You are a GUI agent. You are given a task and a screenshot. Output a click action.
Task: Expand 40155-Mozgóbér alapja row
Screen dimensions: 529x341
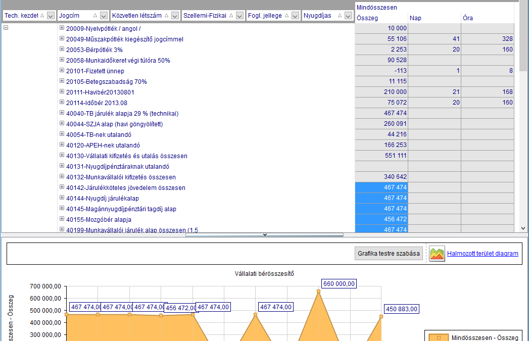(x=62, y=219)
